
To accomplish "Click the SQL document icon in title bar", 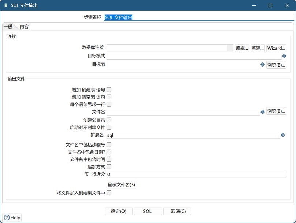I will [5, 5].
